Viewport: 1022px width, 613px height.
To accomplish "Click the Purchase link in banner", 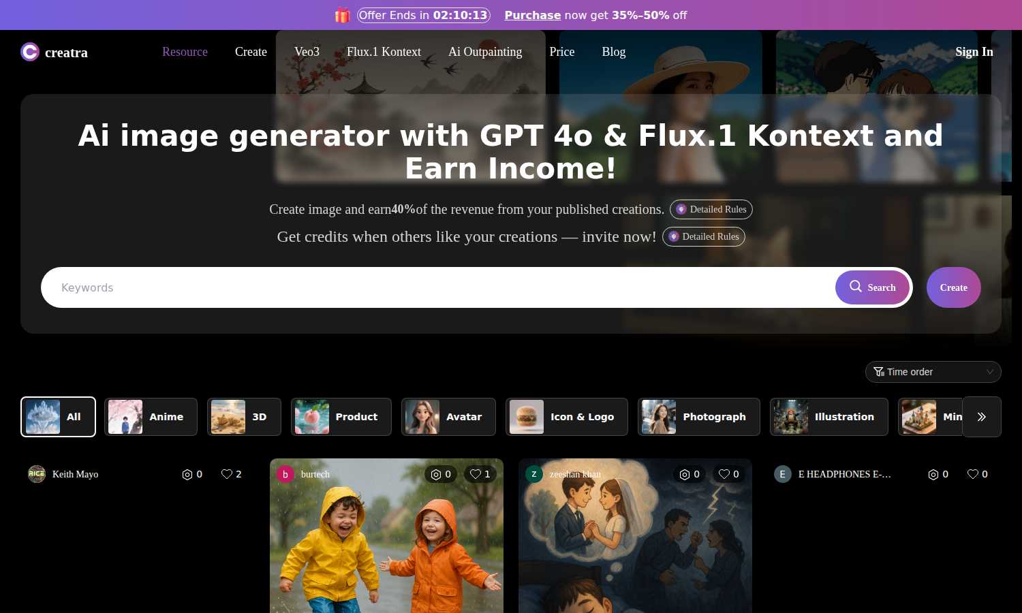I will (533, 15).
